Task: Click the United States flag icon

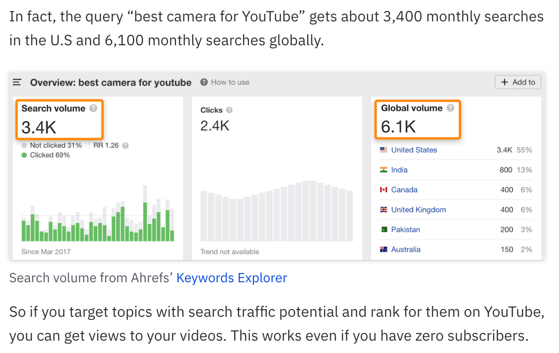Action: coord(384,150)
